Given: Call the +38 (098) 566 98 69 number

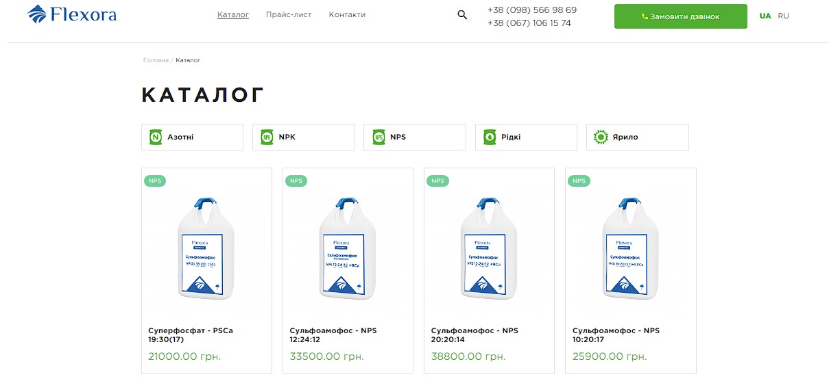Looking at the screenshot, I should click(x=532, y=10).
